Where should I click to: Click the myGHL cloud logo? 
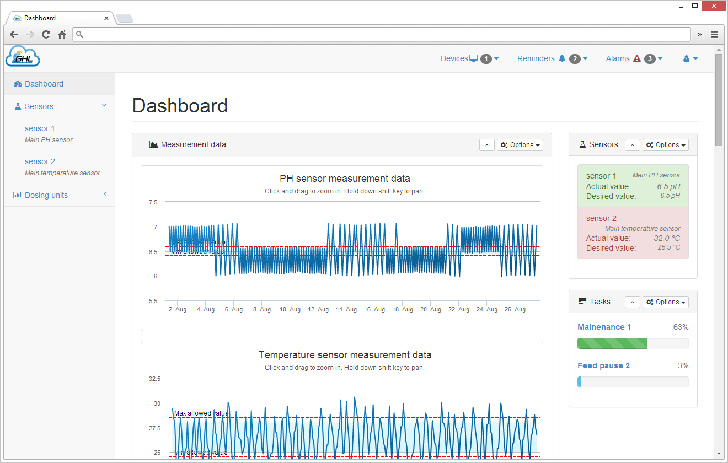click(22, 56)
